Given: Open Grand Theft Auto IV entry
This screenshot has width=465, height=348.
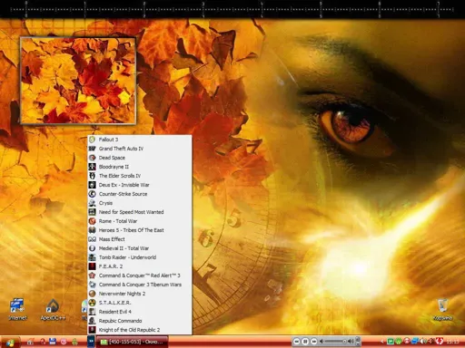Looking at the screenshot, I should pos(140,149).
